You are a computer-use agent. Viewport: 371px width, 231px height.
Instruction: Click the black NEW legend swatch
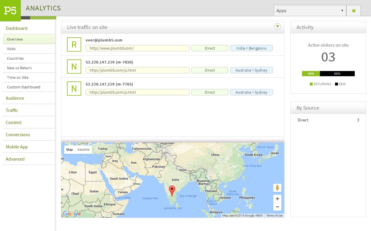pyautogui.click(x=336, y=84)
